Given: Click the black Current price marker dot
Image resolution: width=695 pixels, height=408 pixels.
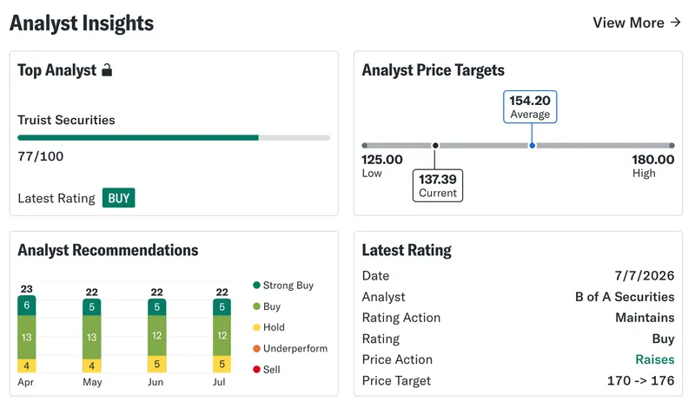Looking at the screenshot, I should point(435,145).
